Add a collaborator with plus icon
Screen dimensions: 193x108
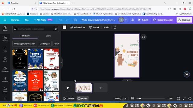[x=126, y=20]
